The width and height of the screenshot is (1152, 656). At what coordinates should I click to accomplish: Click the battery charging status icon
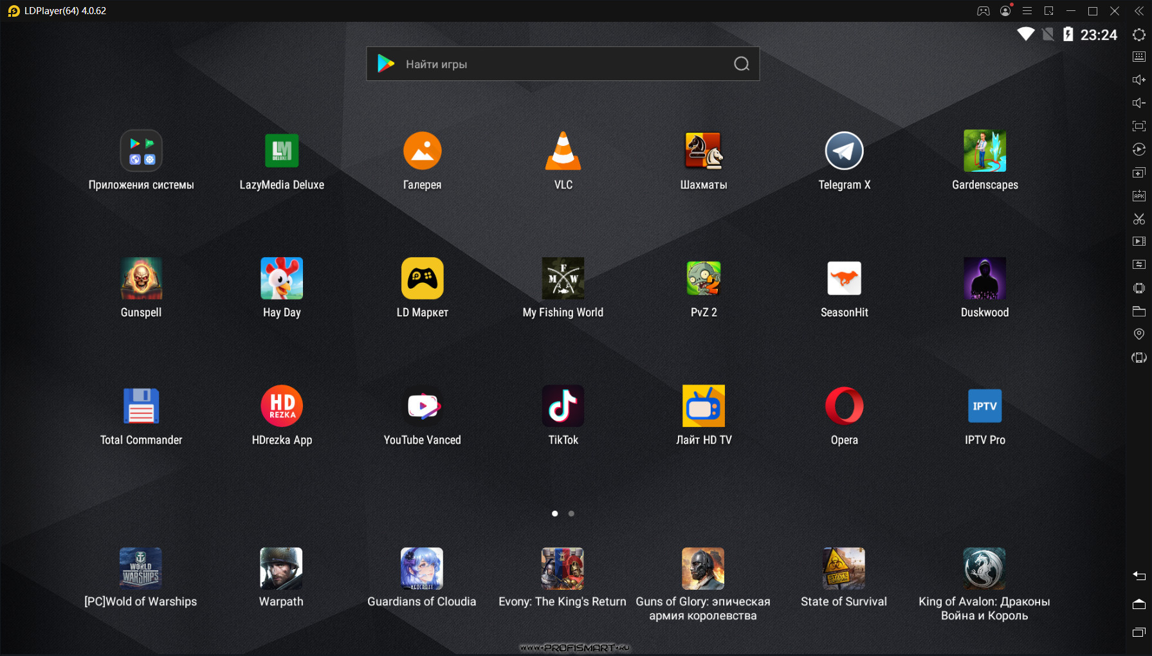click(1068, 34)
